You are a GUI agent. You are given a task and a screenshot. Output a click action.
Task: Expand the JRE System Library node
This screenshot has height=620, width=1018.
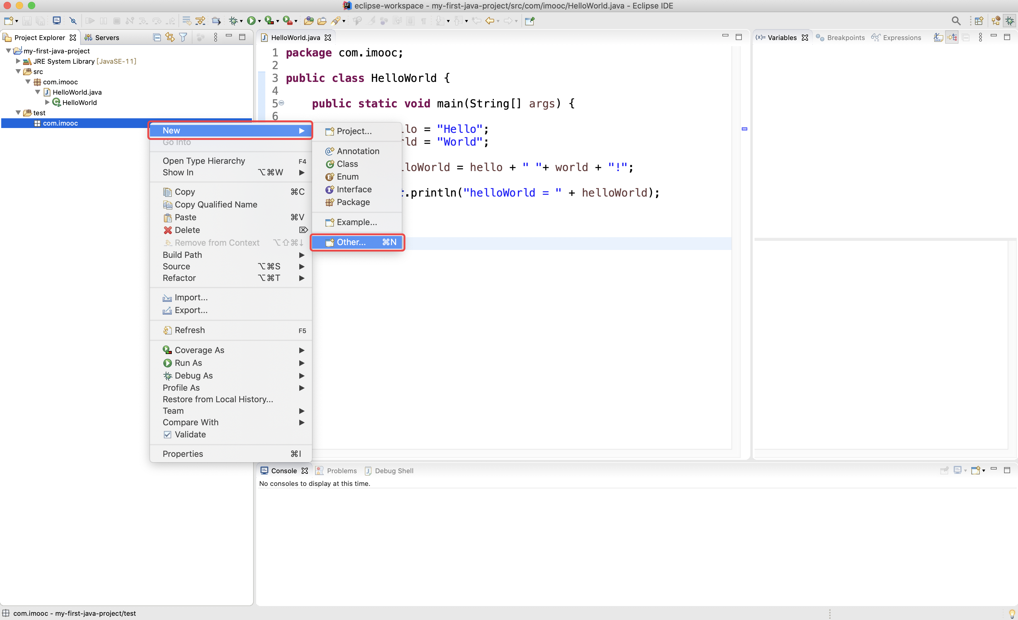click(18, 61)
